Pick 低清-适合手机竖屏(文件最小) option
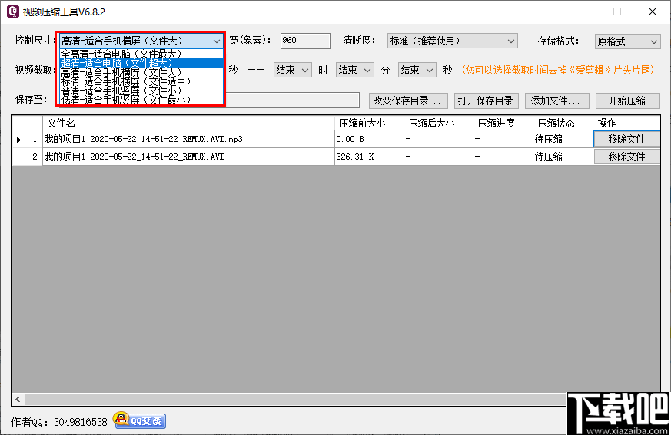The height and width of the screenshot is (435, 671). click(x=141, y=100)
